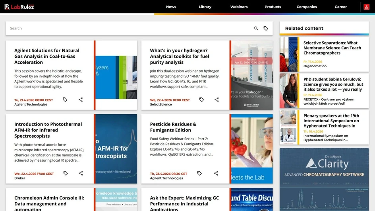Open Selective Separations related article

tap(332, 48)
